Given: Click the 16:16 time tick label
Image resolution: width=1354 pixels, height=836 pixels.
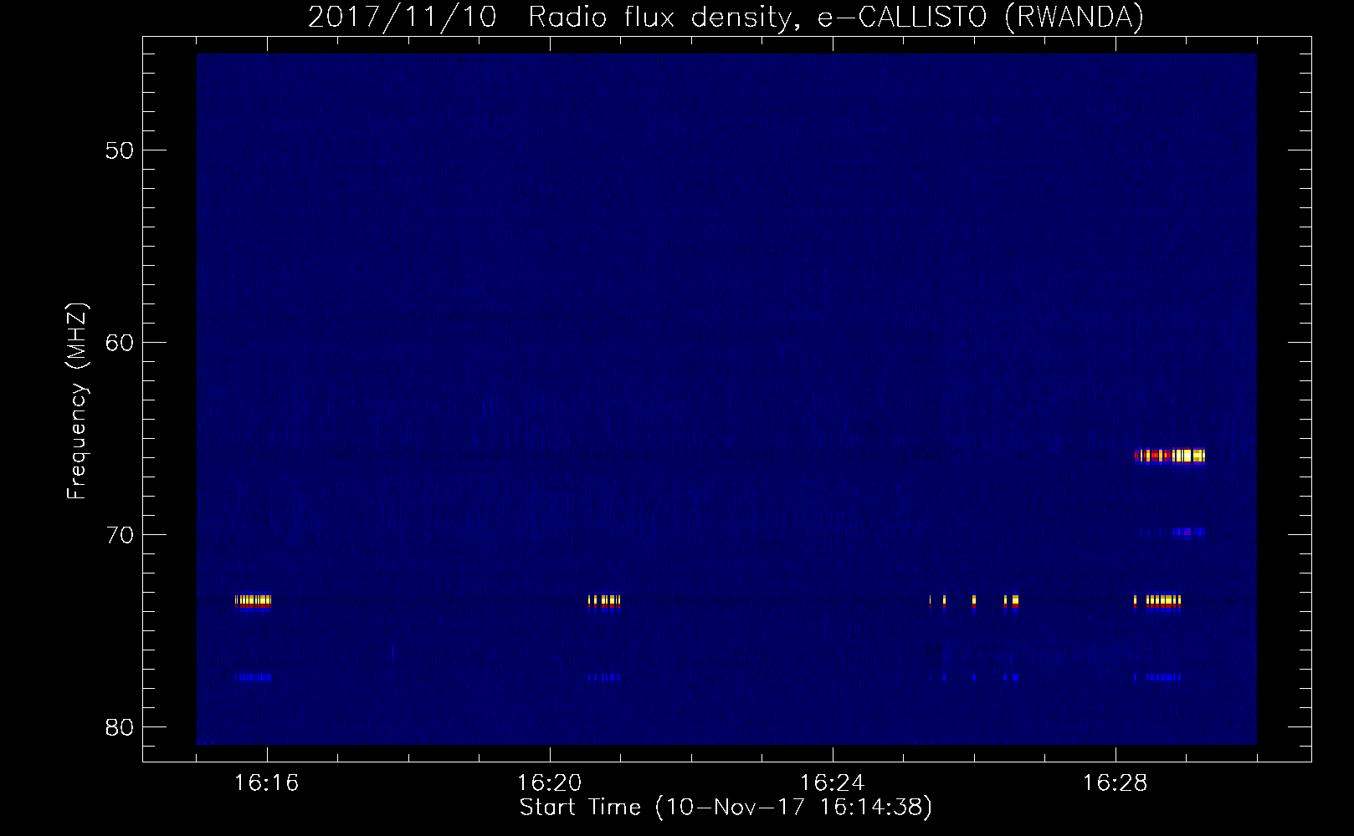Looking at the screenshot, I should pyautogui.click(x=266, y=782).
